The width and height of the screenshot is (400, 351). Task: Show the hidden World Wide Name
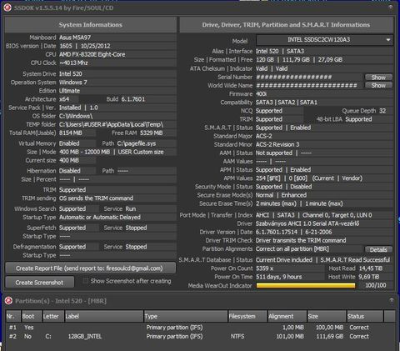[378, 85]
